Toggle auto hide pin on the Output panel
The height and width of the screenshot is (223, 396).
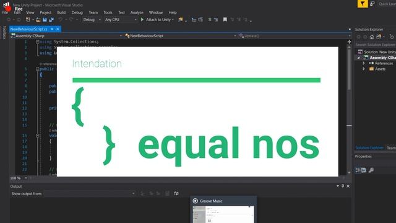(343, 186)
